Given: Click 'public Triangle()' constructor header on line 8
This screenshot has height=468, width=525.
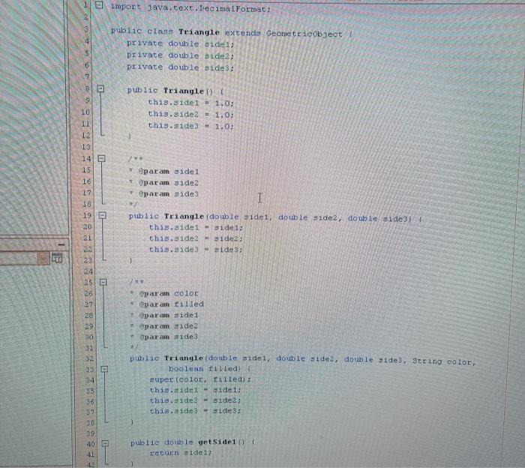Looking at the screenshot, I should click(170, 91).
